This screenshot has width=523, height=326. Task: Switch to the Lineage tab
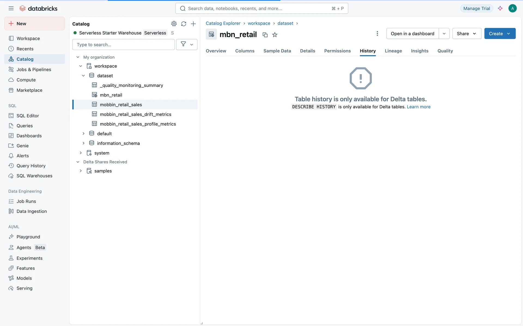(393, 51)
